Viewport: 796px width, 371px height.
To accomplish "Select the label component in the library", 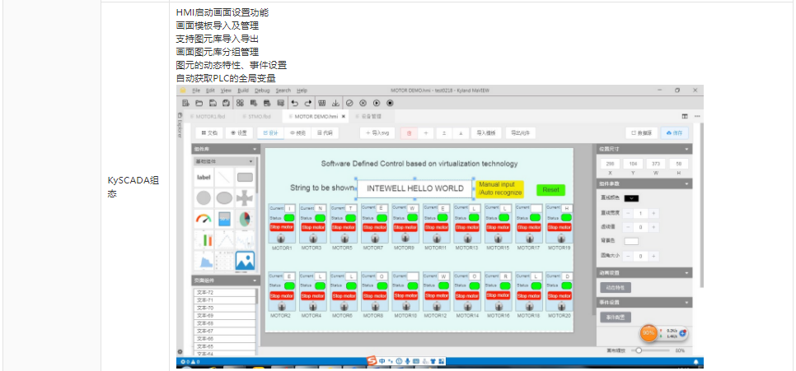I will pos(204,177).
